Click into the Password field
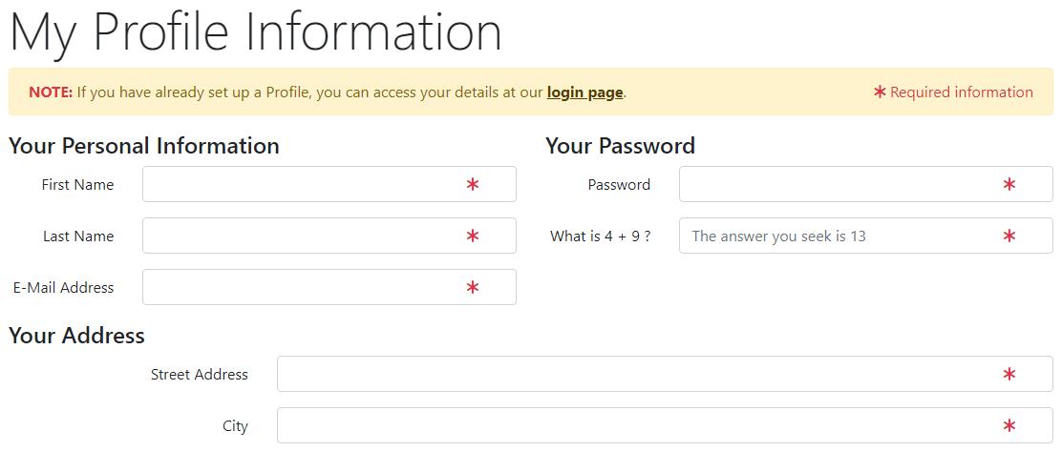Viewport: 1062px width, 452px height. coord(865,184)
